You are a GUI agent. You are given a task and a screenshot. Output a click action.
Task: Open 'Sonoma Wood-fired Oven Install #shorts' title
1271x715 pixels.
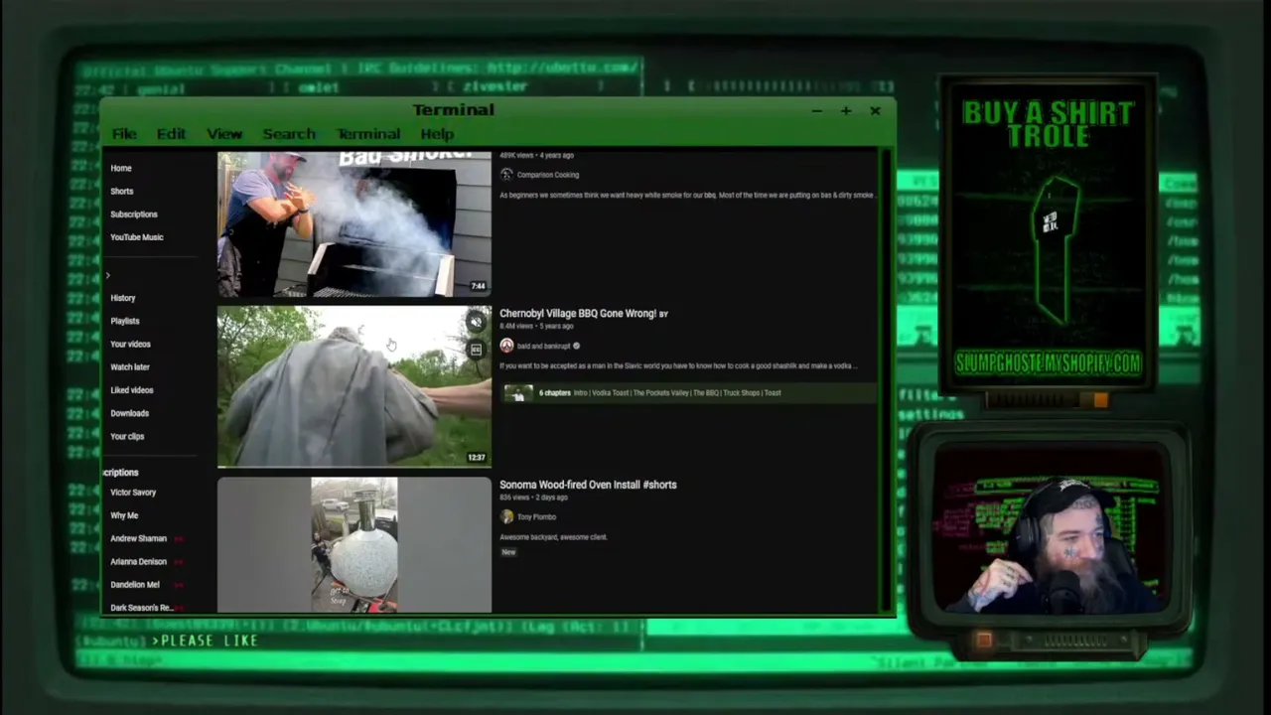click(x=588, y=485)
